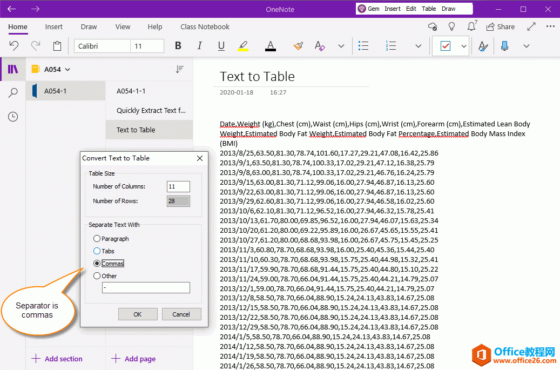Open the search panel in sidebar
This screenshot has width=560, height=370.
click(12, 92)
